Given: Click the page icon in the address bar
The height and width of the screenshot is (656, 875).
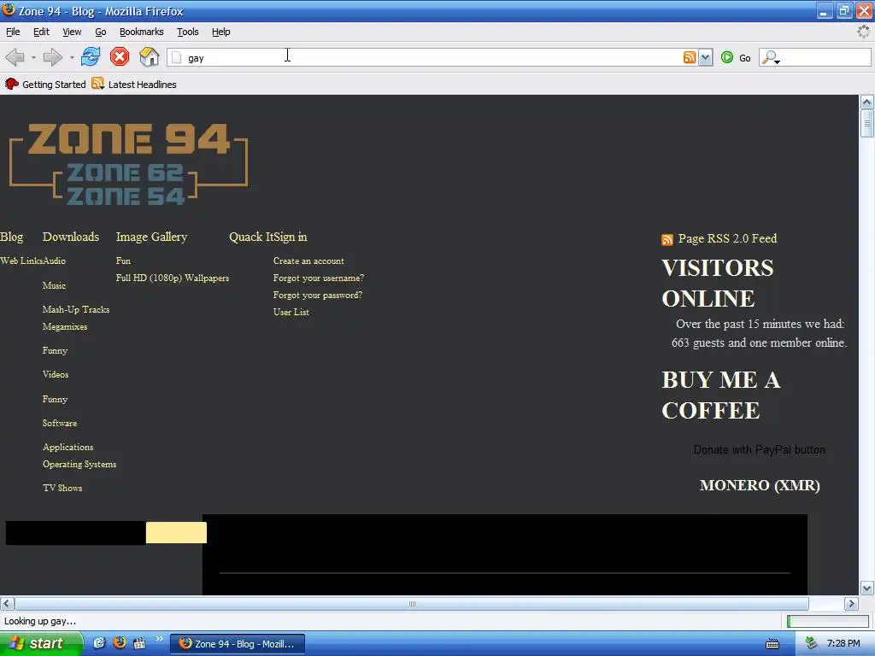Looking at the screenshot, I should 176,57.
